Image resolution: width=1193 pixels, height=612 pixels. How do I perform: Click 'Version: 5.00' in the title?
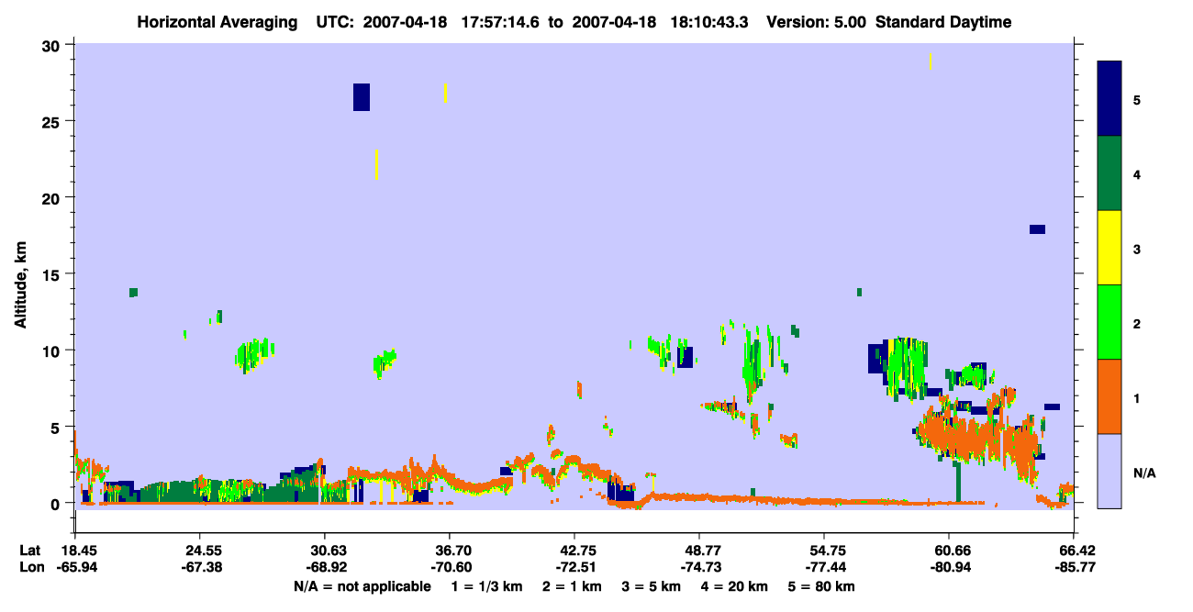pyautogui.click(x=818, y=22)
